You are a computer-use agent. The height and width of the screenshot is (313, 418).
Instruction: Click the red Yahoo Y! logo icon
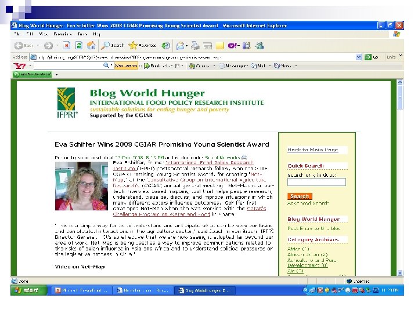[20, 65]
